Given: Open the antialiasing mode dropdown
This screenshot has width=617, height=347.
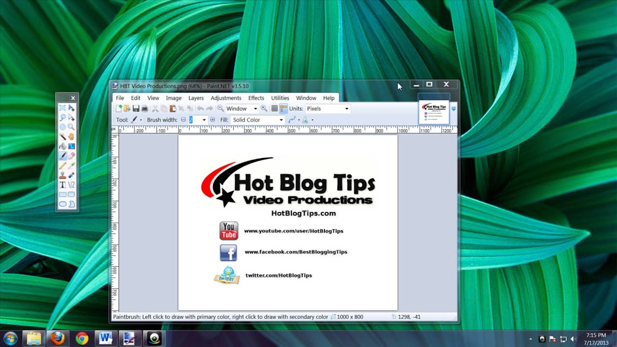Looking at the screenshot, I should coord(294,120).
